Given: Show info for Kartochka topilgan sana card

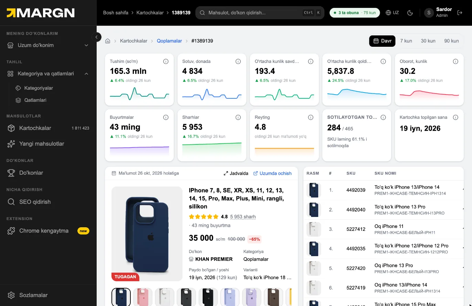Looking at the screenshot, I should tap(455, 118).
